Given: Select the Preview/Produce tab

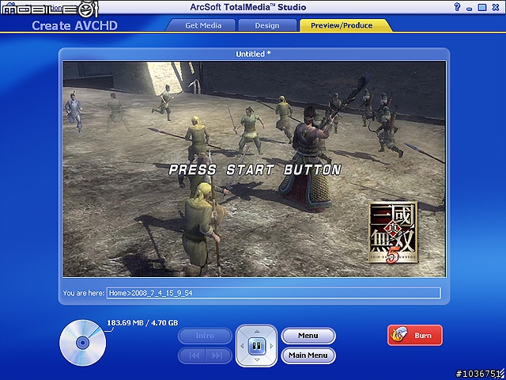Looking at the screenshot, I should coord(342,25).
